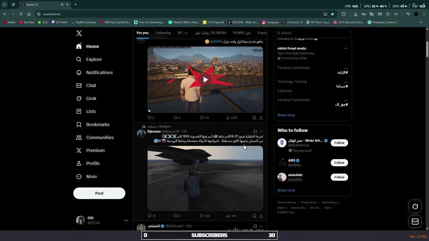
Task: Follow Mnbr Alhilal account
Action: point(339,143)
